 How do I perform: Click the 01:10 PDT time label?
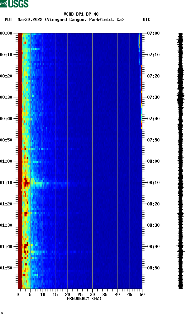pyautogui.click(x=6, y=183)
